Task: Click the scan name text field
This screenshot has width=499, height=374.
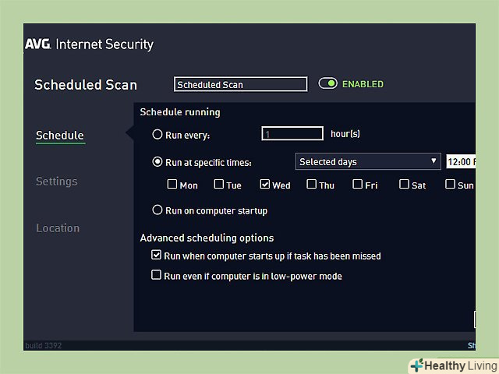Action: point(241,84)
